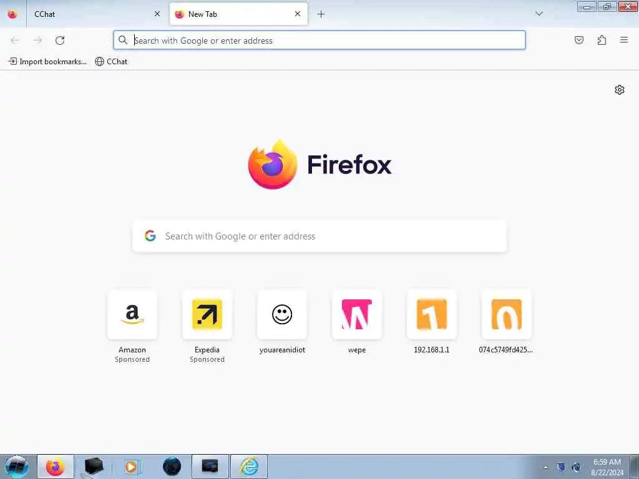Click the shield icon in system tray
This screenshot has width=639, height=479.
(561, 467)
